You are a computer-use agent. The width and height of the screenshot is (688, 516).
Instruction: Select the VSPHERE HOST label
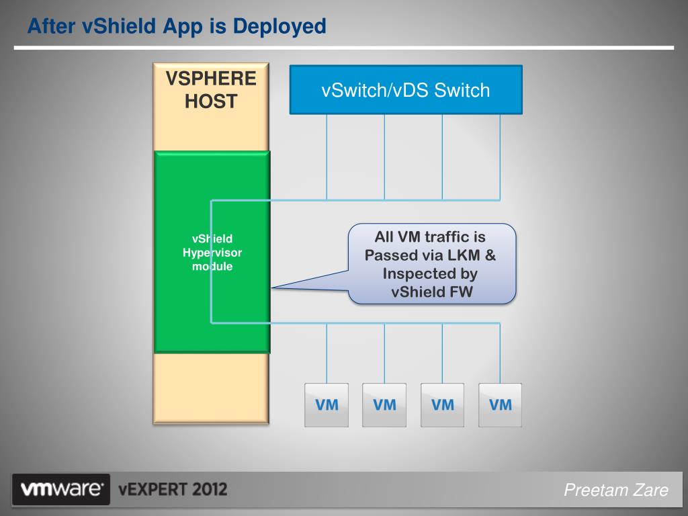[x=211, y=90]
